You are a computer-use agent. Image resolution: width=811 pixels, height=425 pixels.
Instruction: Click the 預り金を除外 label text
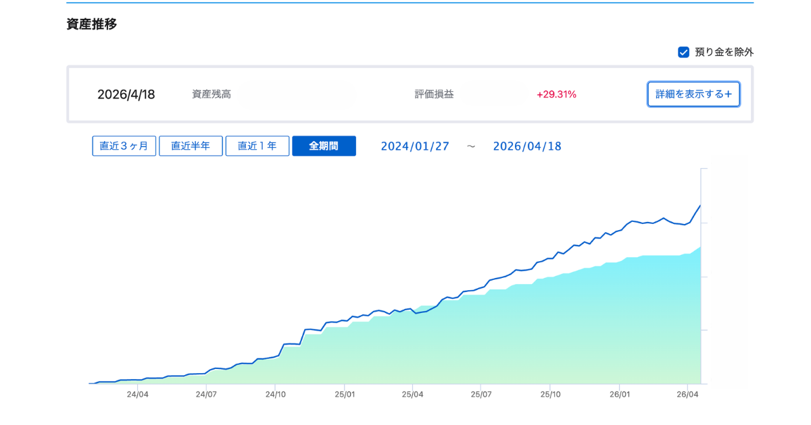pyautogui.click(x=724, y=52)
